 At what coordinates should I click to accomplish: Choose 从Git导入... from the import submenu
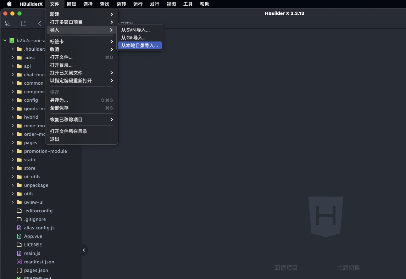140,38
